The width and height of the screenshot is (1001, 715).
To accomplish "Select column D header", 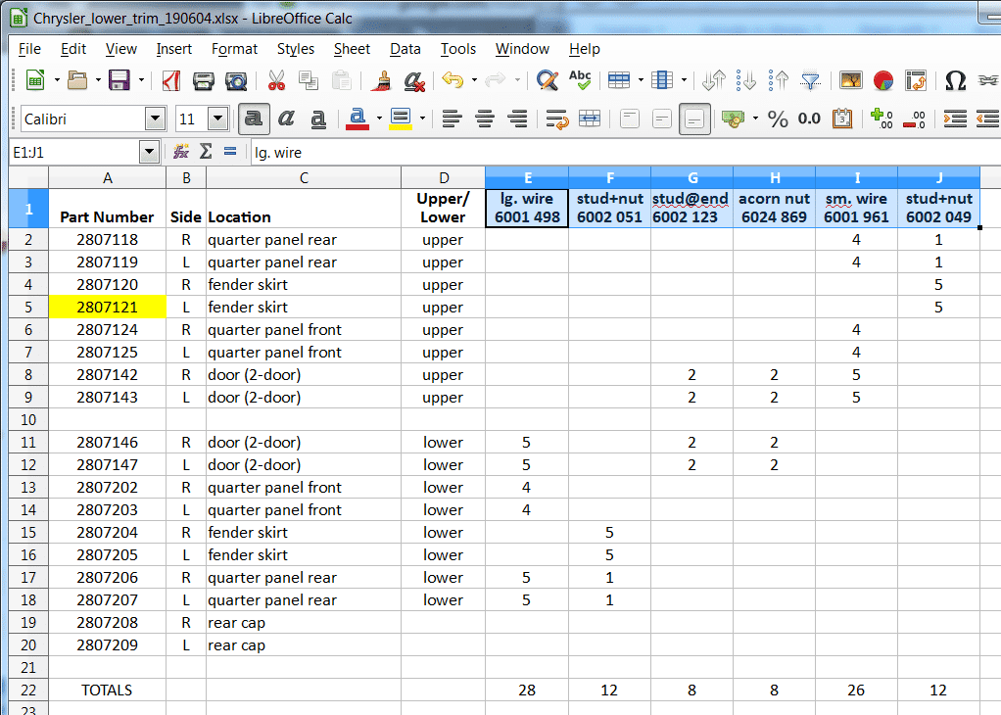I will (443, 177).
